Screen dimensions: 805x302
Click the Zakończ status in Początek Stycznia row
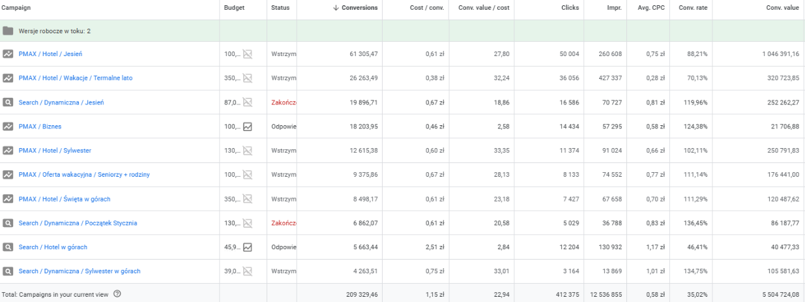(284, 223)
